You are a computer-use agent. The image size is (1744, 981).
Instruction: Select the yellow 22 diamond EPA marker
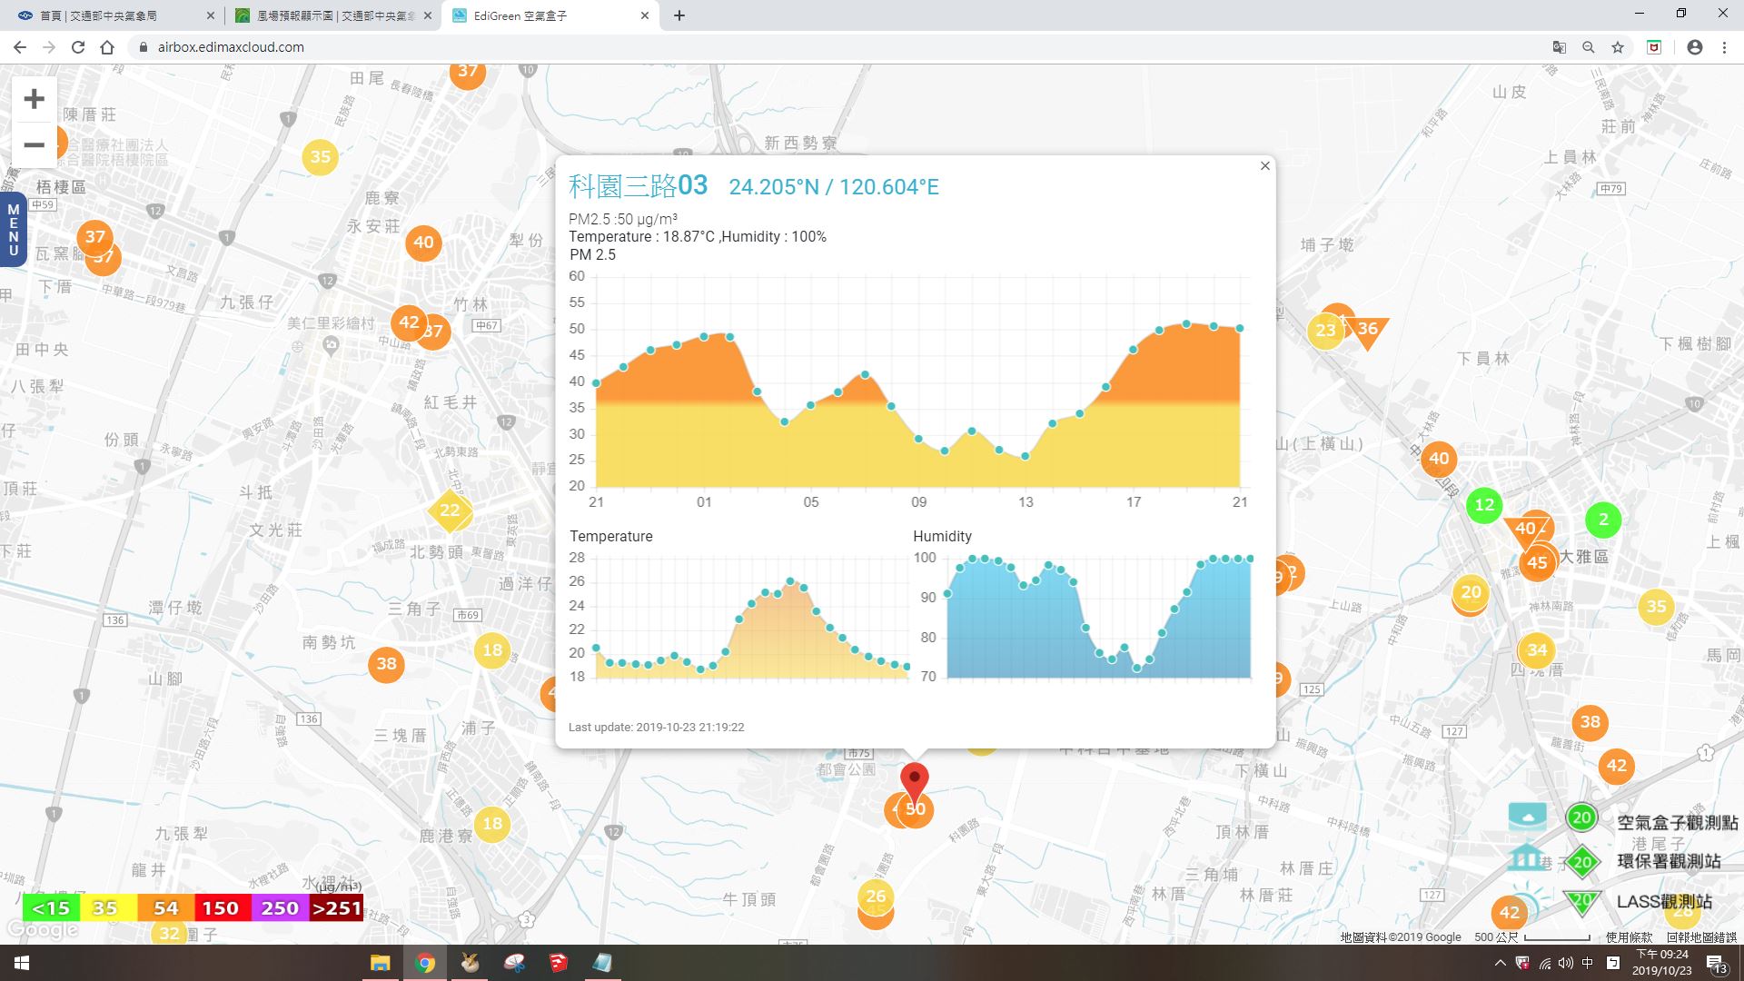click(451, 510)
